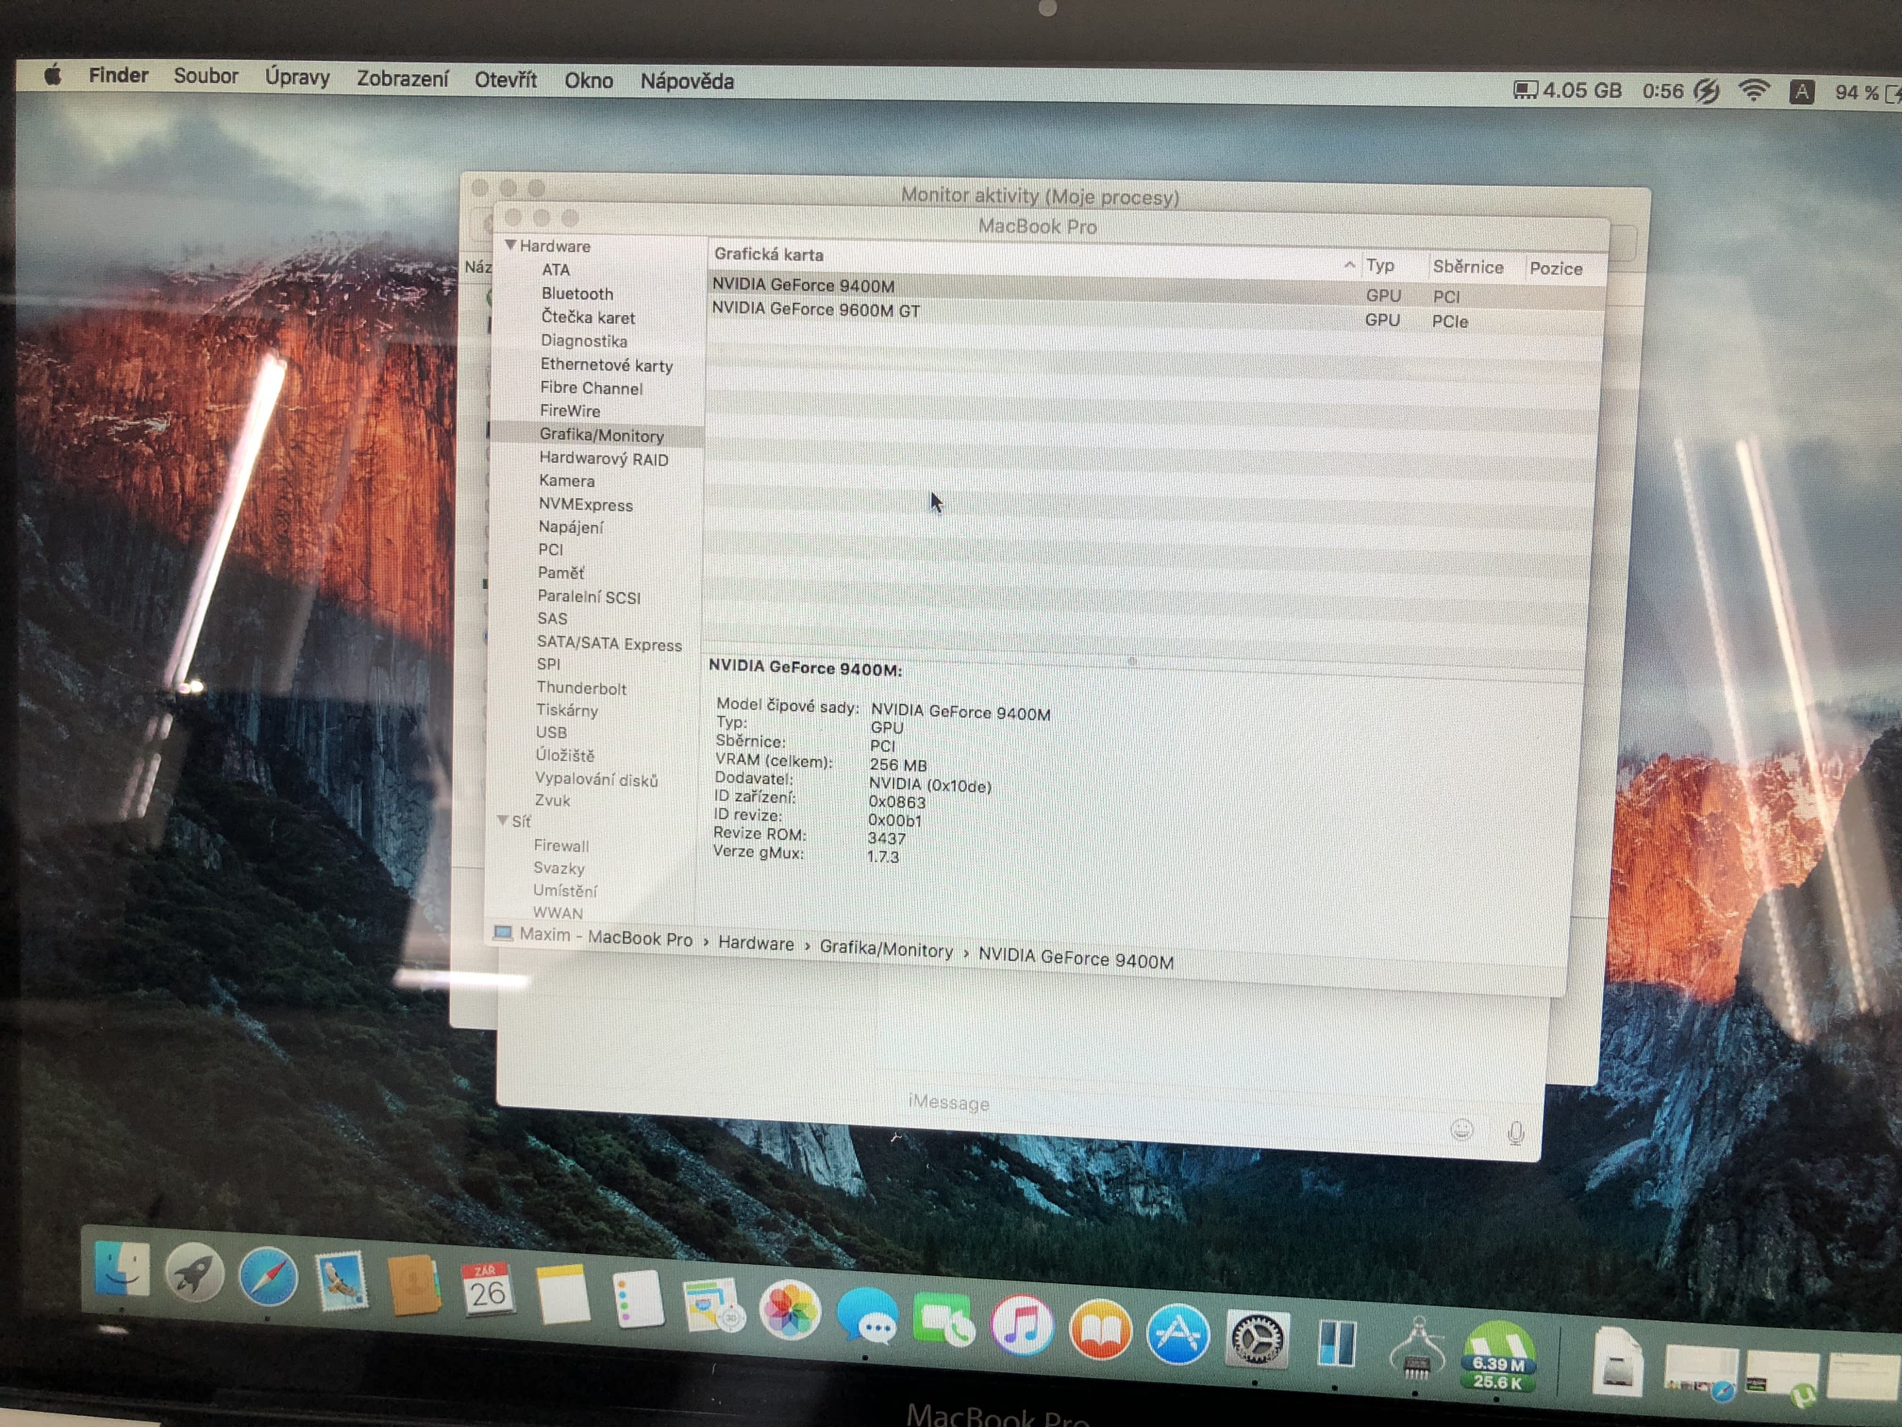This screenshot has width=1902, height=1427.
Task: Select Bluetooth in hardware sidebar
Action: click(577, 294)
